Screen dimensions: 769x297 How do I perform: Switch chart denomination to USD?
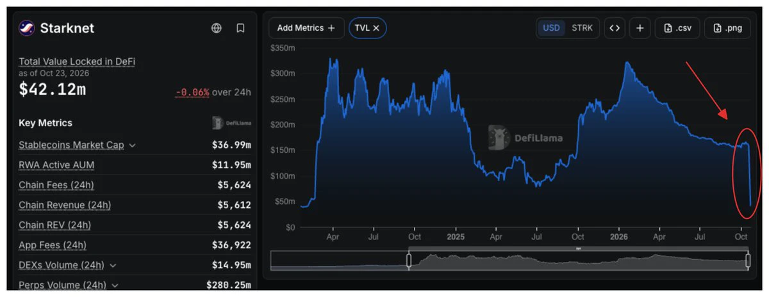click(551, 28)
